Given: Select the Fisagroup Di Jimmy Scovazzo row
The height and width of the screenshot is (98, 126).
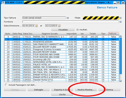Looking at the screenshot, I should click(62, 49).
